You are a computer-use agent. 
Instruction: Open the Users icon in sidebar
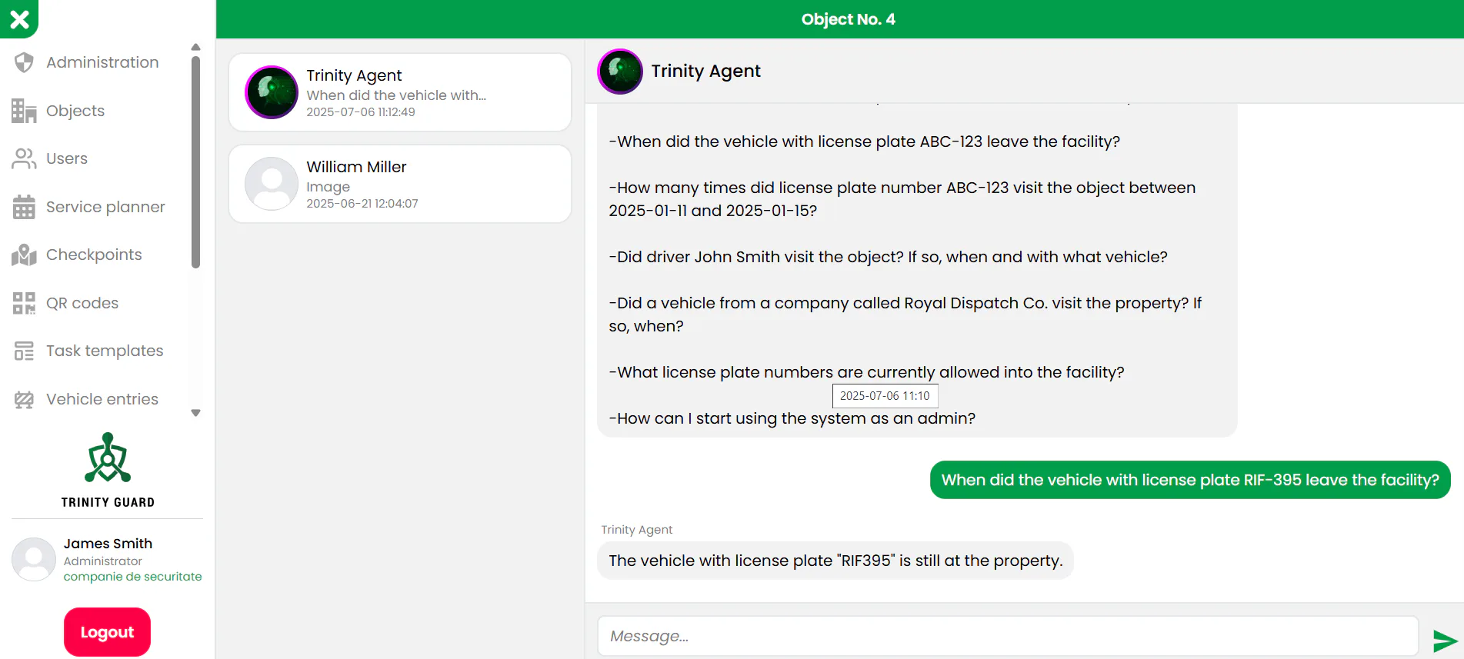click(24, 158)
